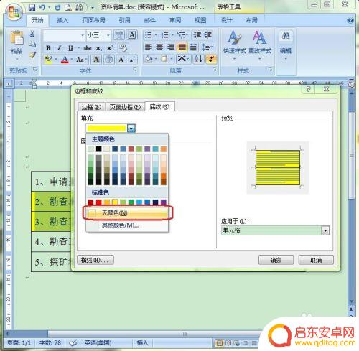
Task: Click the Horizontal Line button
Action: pyautogui.click(x=95, y=260)
